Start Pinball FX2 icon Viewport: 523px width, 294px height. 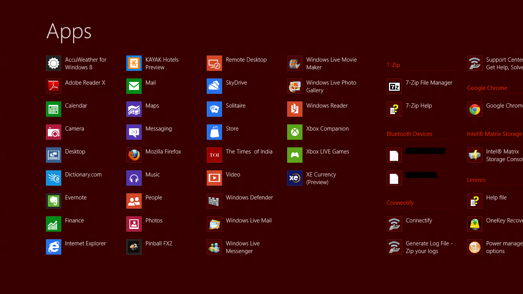[134, 247]
